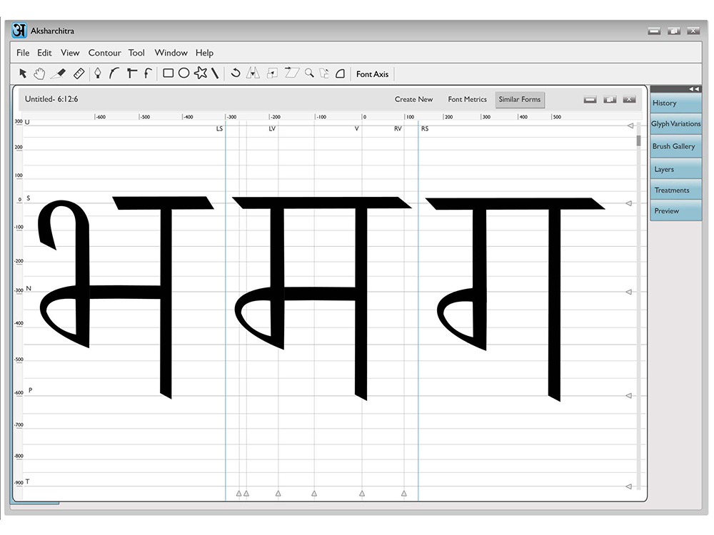Toggle the Similar Forms button

coord(520,99)
